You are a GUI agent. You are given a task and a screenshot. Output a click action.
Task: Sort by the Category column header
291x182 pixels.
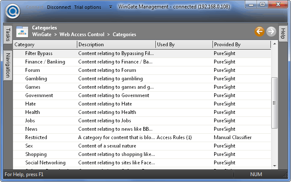coord(45,45)
